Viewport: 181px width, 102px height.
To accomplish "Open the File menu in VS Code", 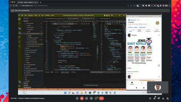I will 22,15.
